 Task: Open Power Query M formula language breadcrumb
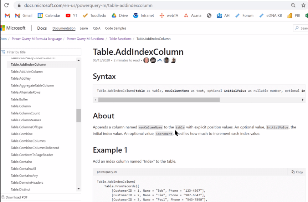click(37, 39)
